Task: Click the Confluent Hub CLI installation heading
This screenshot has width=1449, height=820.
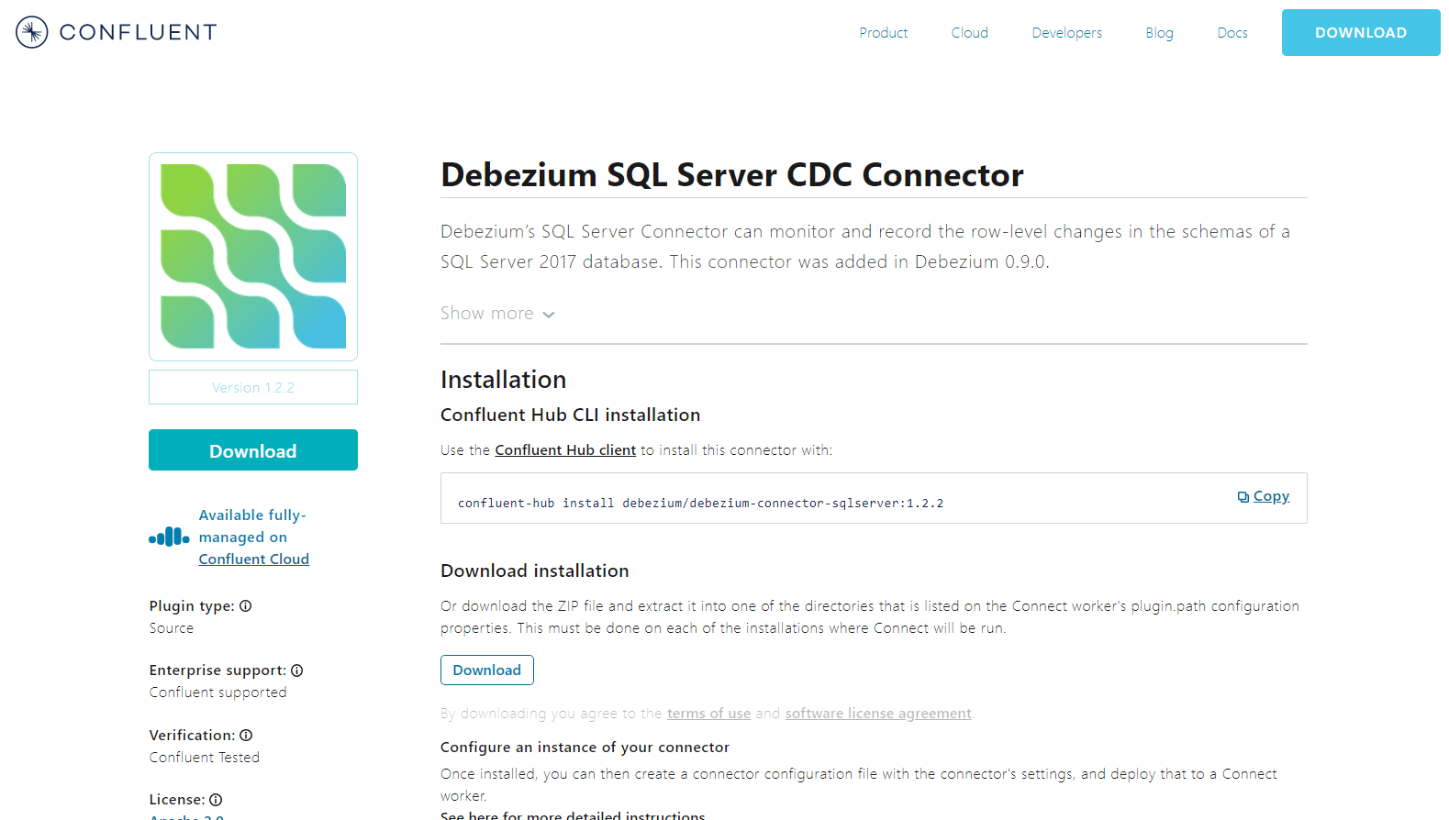Action: point(570,415)
